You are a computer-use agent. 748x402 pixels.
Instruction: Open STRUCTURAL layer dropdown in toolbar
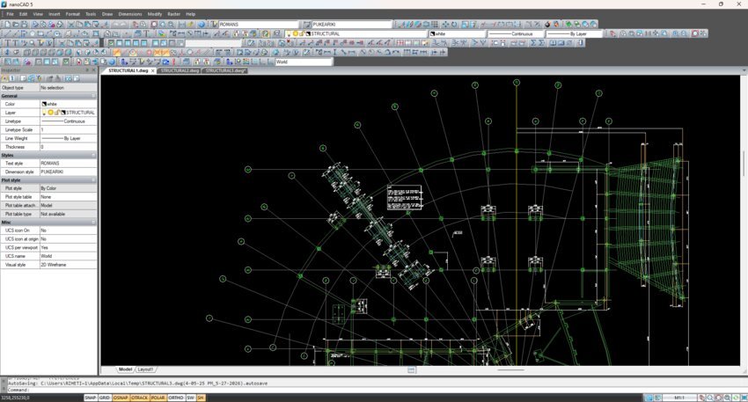356,33
